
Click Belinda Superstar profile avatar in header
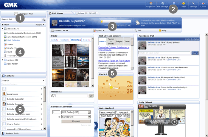pyautogui.click(x=54, y=23)
